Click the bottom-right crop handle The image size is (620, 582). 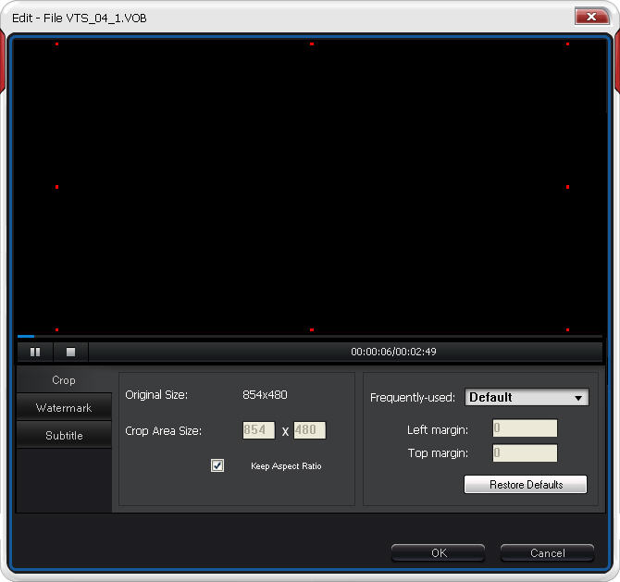567,329
